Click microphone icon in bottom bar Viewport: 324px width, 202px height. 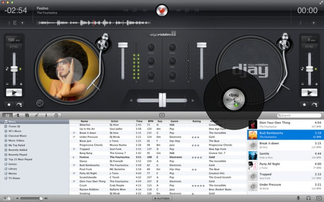(x=298, y=198)
